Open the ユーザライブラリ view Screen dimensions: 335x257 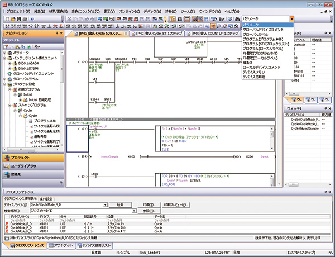33,166
